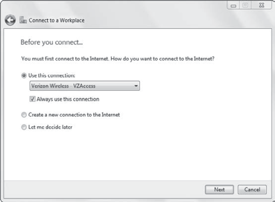This screenshot has height=202, width=275.
Task: Click the Create a new connection label text
Action: click(x=74, y=115)
